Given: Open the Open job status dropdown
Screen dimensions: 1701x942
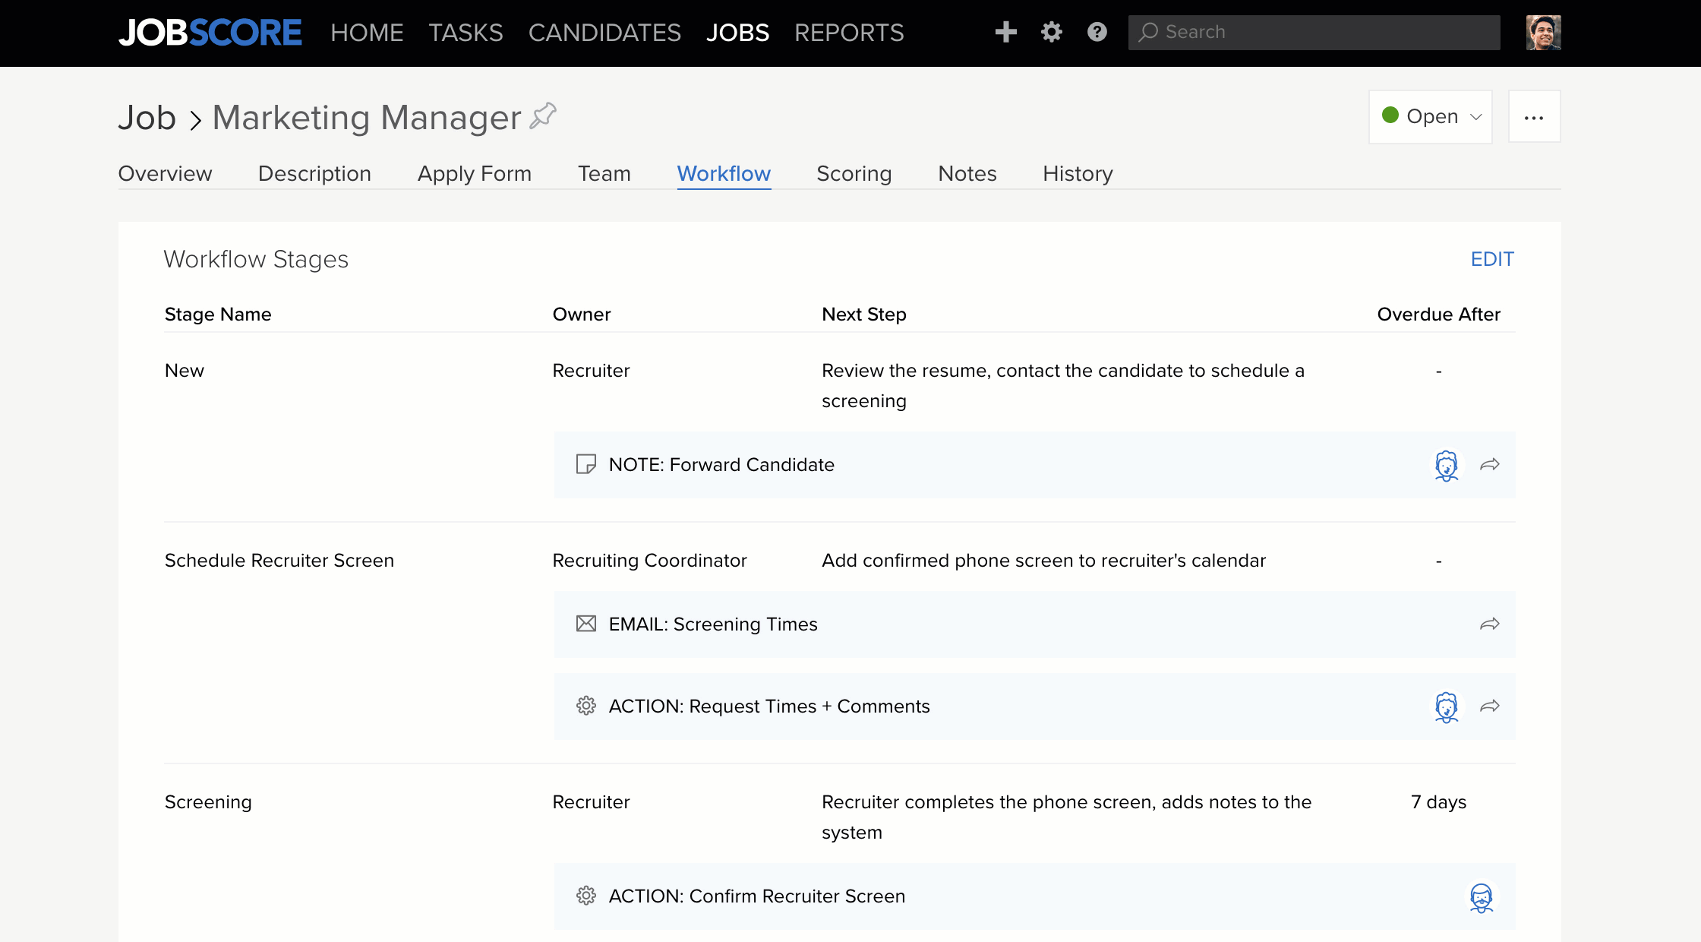Looking at the screenshot, I should coord(1431,116).
